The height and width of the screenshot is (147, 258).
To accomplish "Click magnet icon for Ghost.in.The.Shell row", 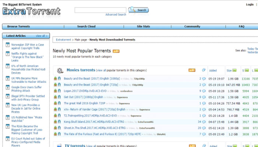I will [59, 128].
